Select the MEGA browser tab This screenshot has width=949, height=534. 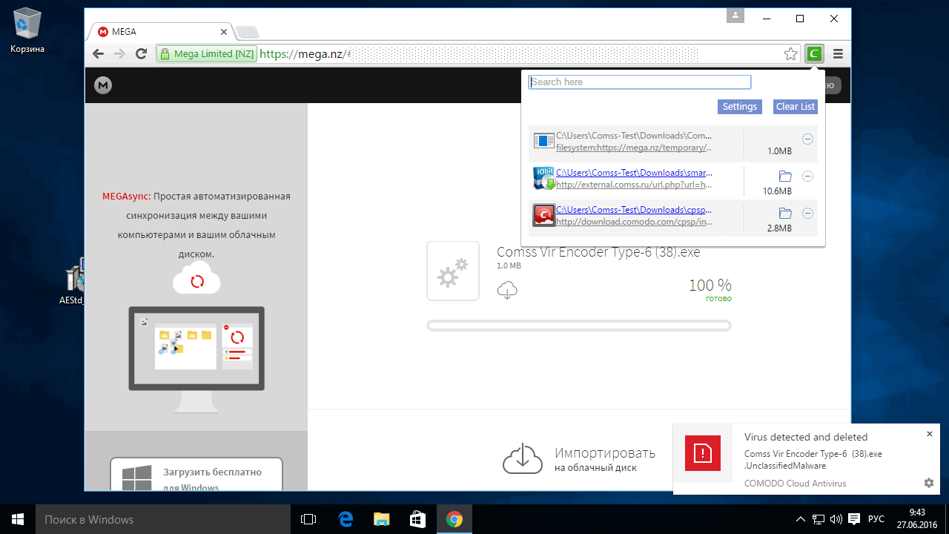(163, 32)
